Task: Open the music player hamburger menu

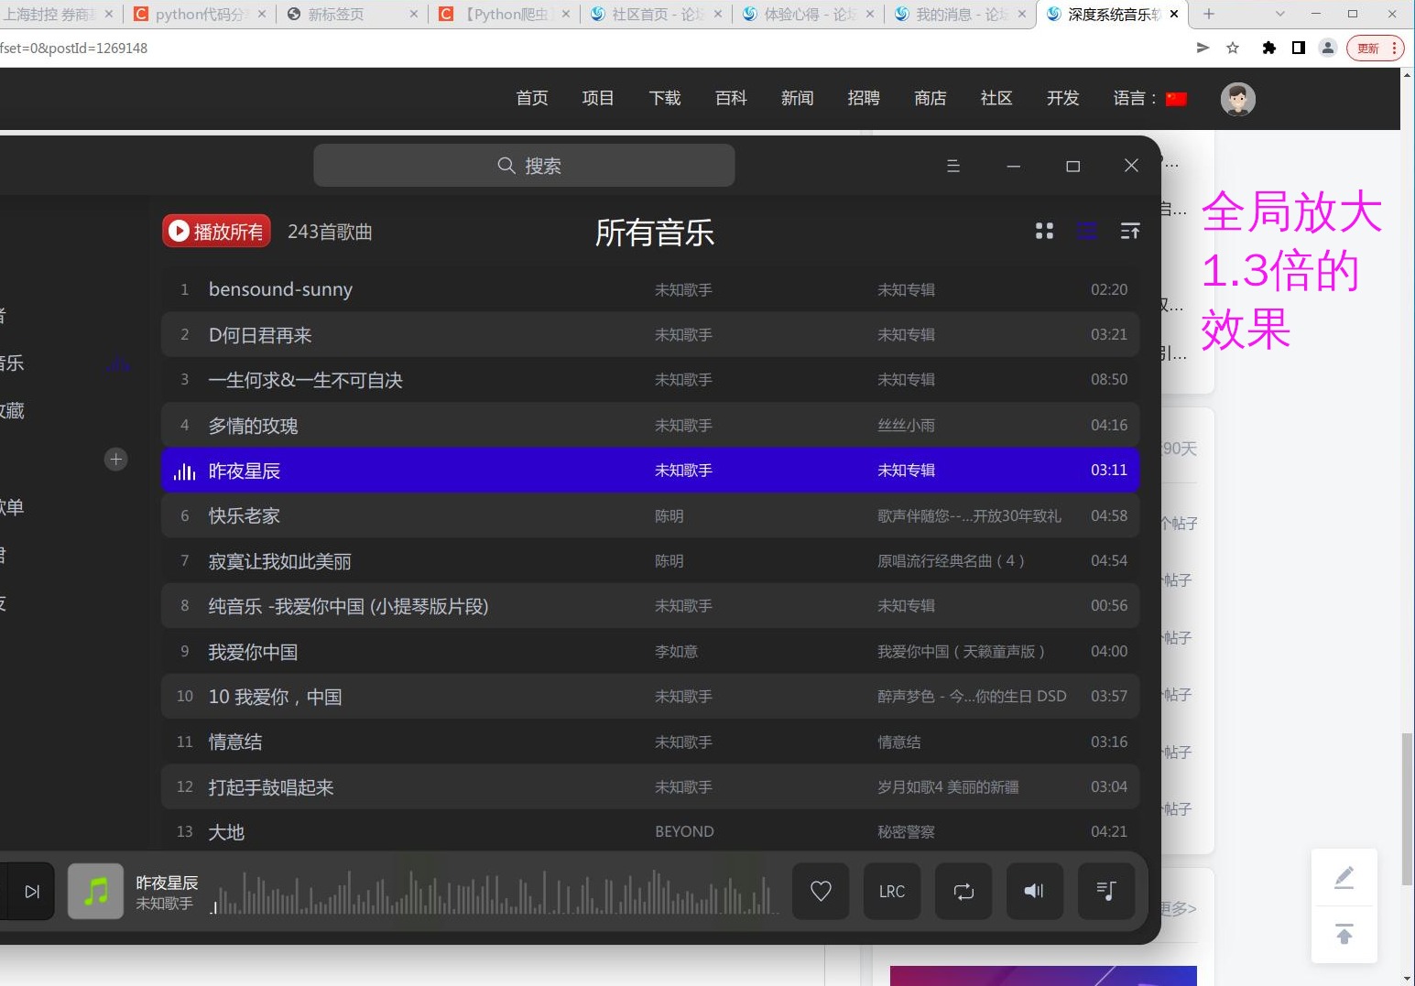Action: pyautogui.click(x=952, y=166)
